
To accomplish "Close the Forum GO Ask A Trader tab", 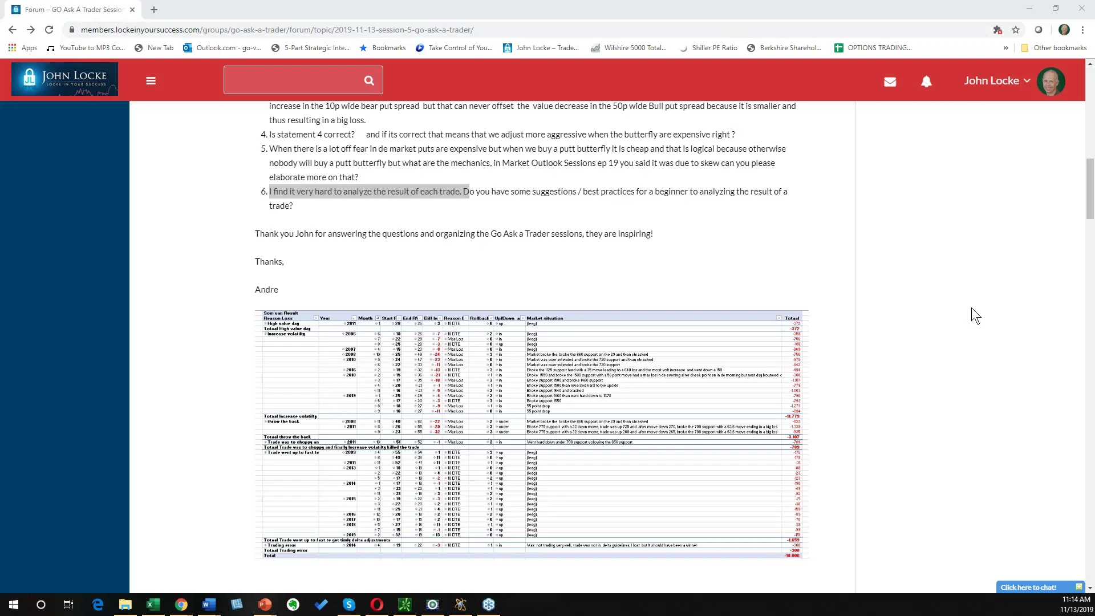I will (132, 10).
